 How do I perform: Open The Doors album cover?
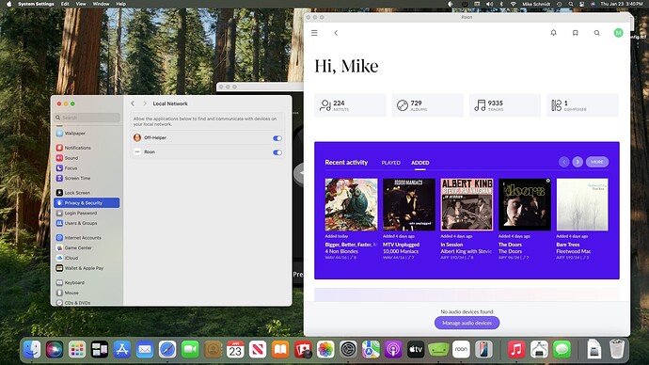(x=525, y=204)
